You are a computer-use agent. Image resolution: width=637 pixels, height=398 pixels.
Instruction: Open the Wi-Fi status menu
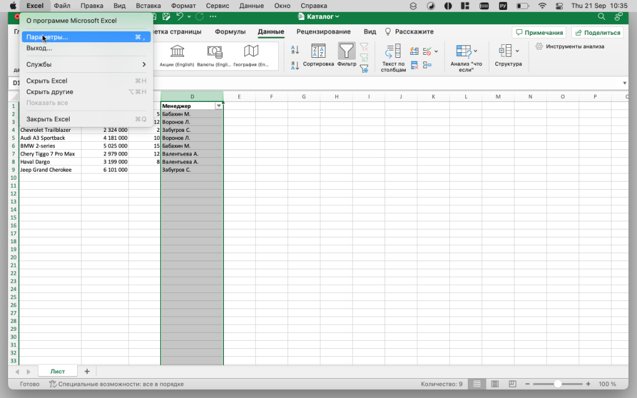point(542,6)
